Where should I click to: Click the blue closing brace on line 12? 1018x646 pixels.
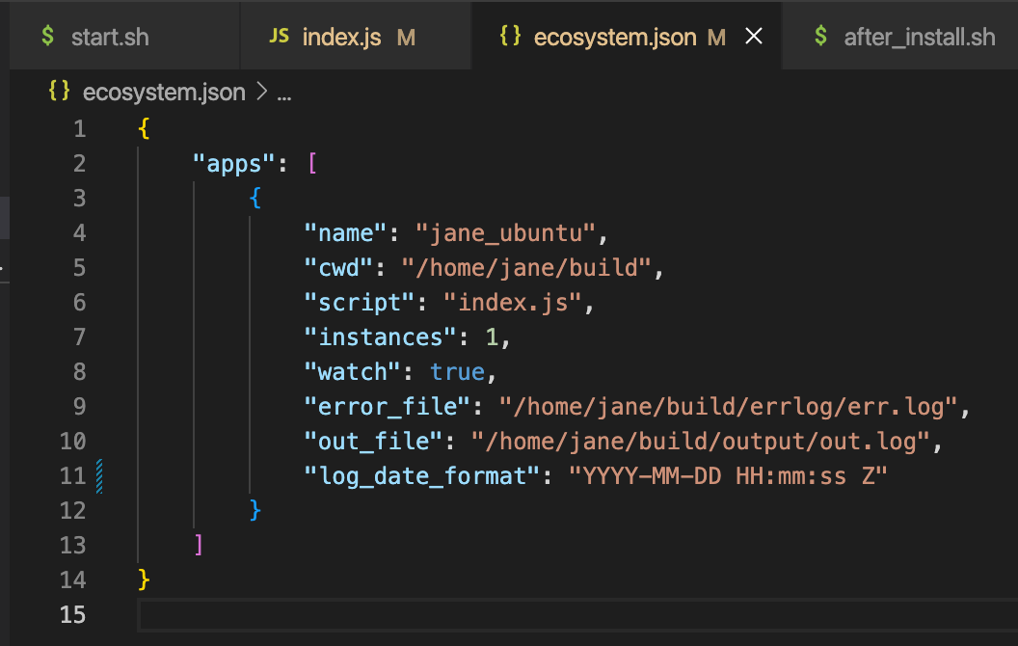255,511
